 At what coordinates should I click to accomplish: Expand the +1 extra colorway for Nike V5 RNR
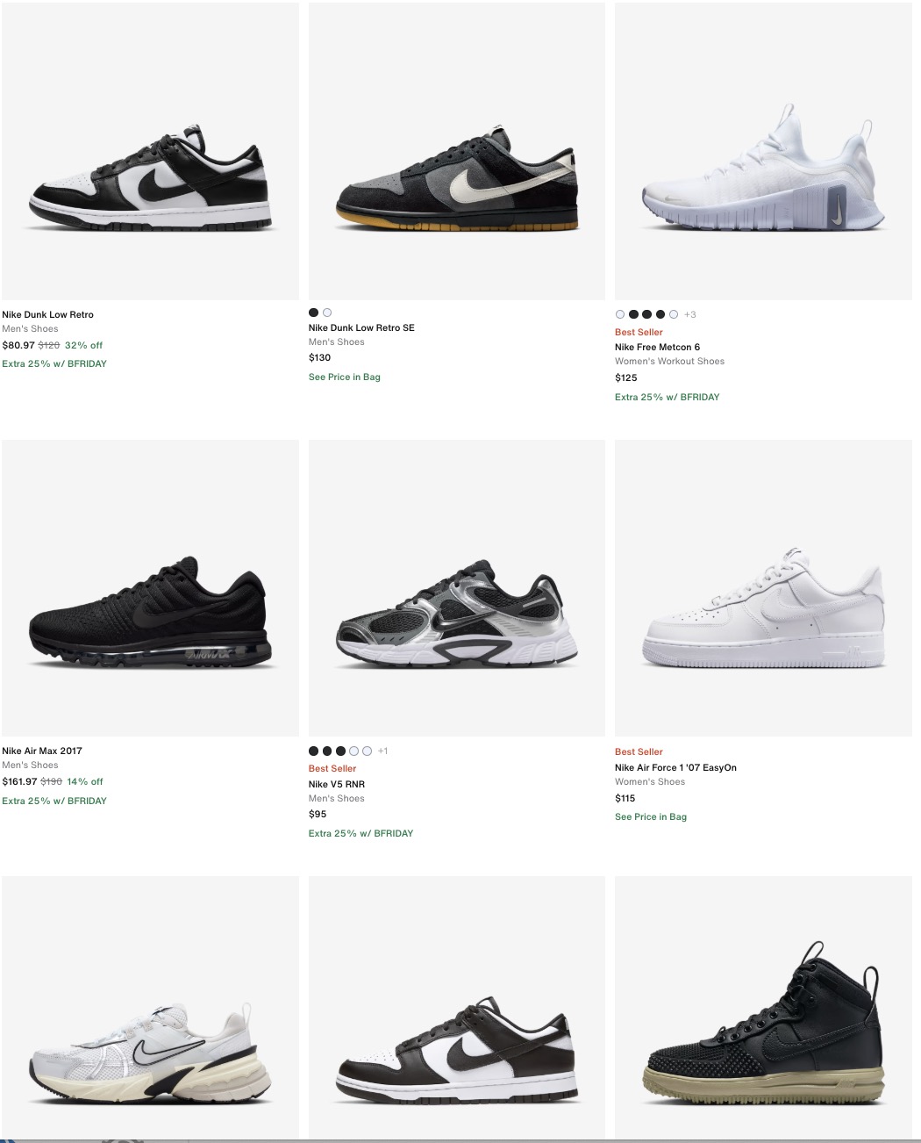(382, 751)
